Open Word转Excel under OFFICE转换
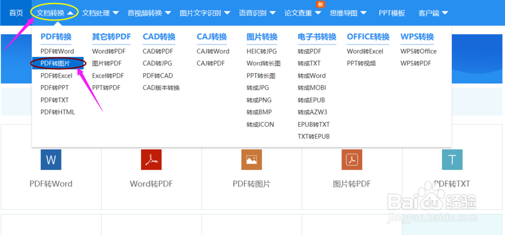Viewport: 505px width, 235px height. [365, 51]
